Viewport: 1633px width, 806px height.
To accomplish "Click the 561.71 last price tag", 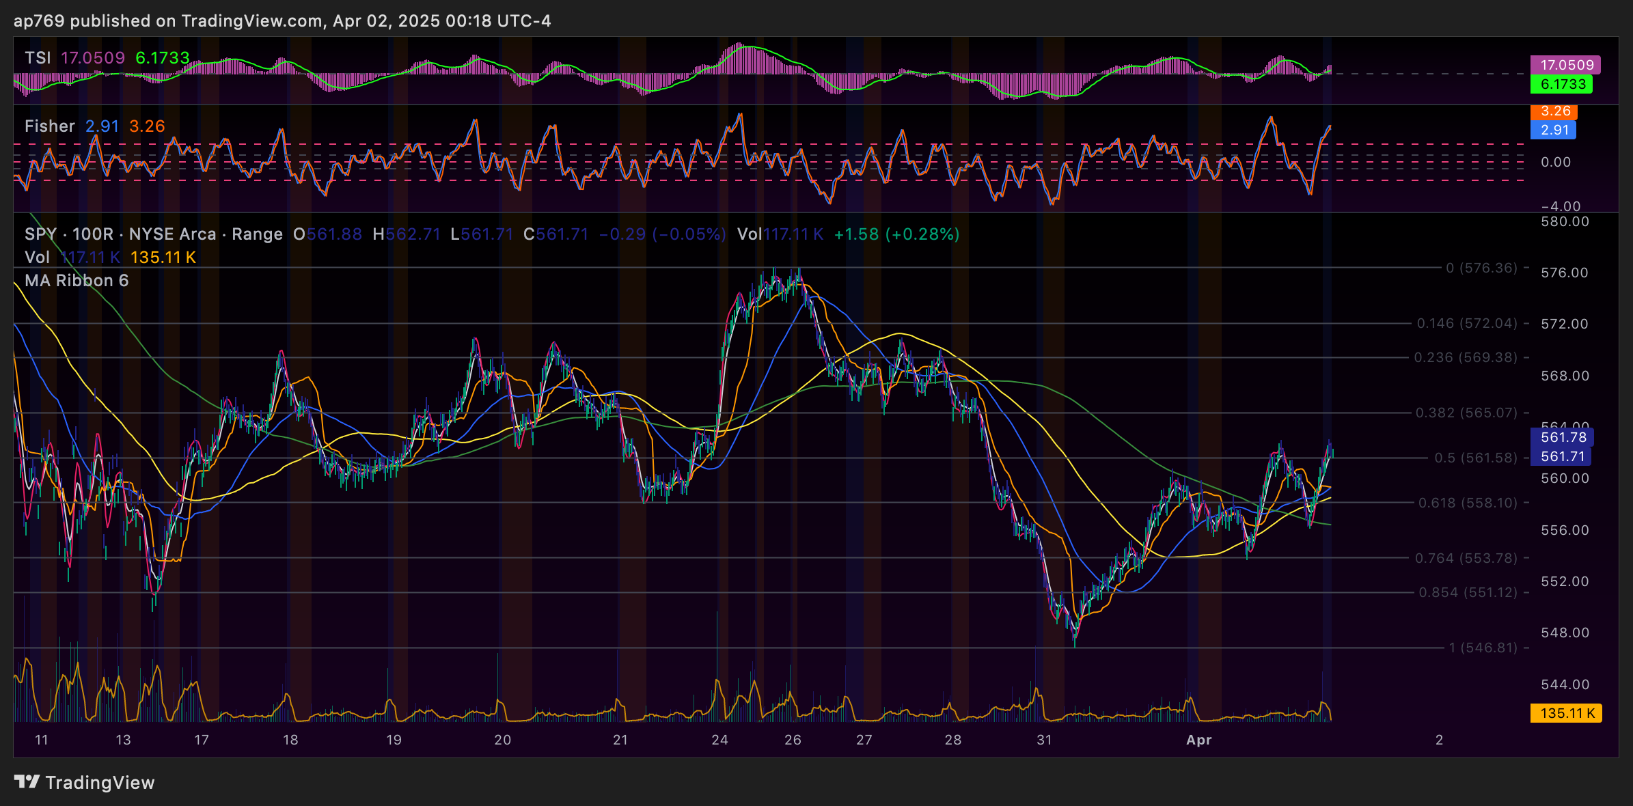I will point(1561,456).
